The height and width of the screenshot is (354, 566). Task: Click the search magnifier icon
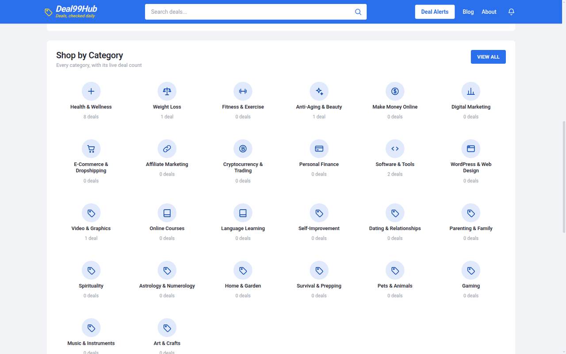click(358, 12)
